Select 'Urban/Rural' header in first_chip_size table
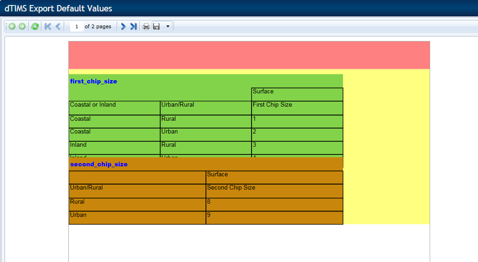 [206, 108]
